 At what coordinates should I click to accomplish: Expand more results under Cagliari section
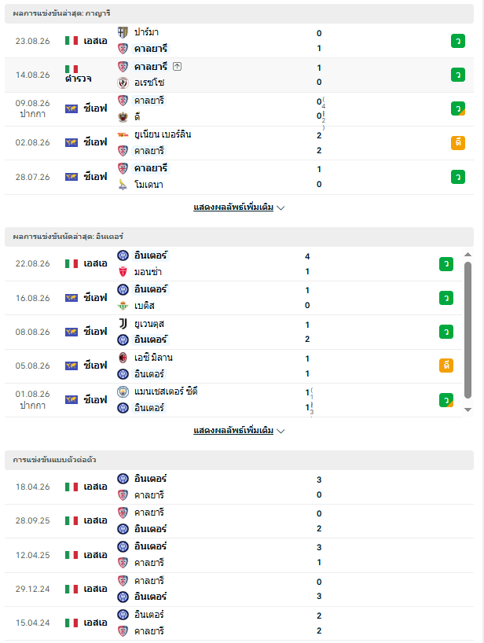tap(233, 207)
